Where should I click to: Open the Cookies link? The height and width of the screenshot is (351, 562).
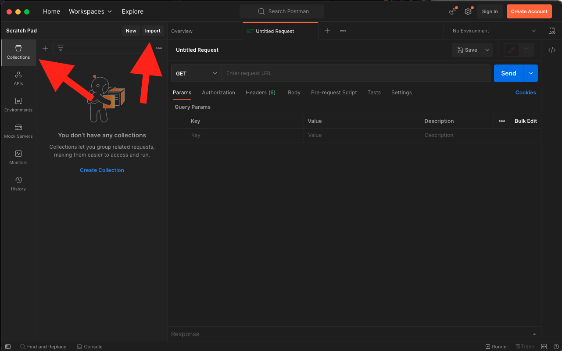(x=526, y=93)
